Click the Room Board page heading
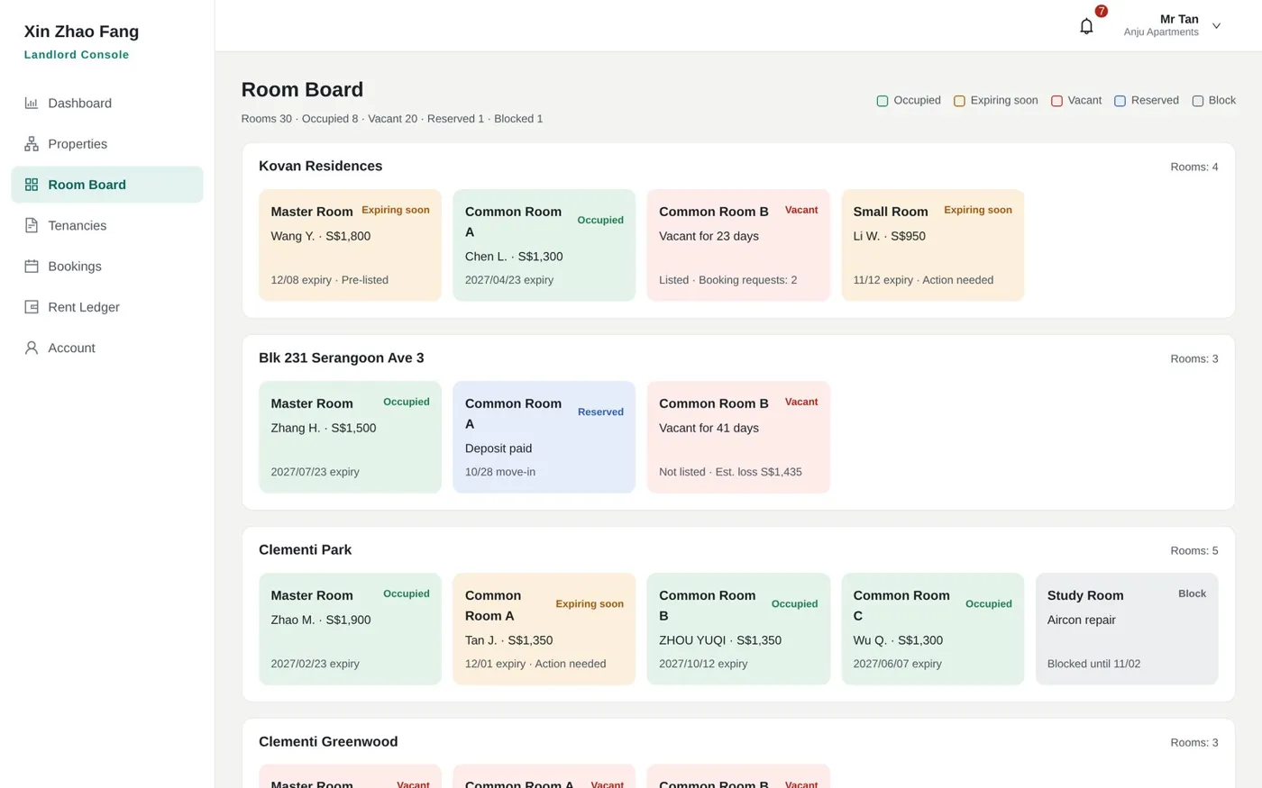Image resolution: width=1262 pixels, height=788 pixels. tap(302, 89)
